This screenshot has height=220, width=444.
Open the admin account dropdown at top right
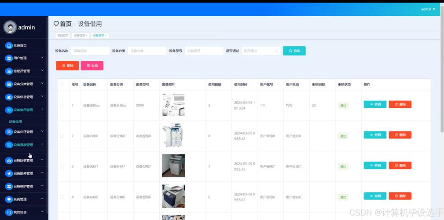[x=428, y=9]
